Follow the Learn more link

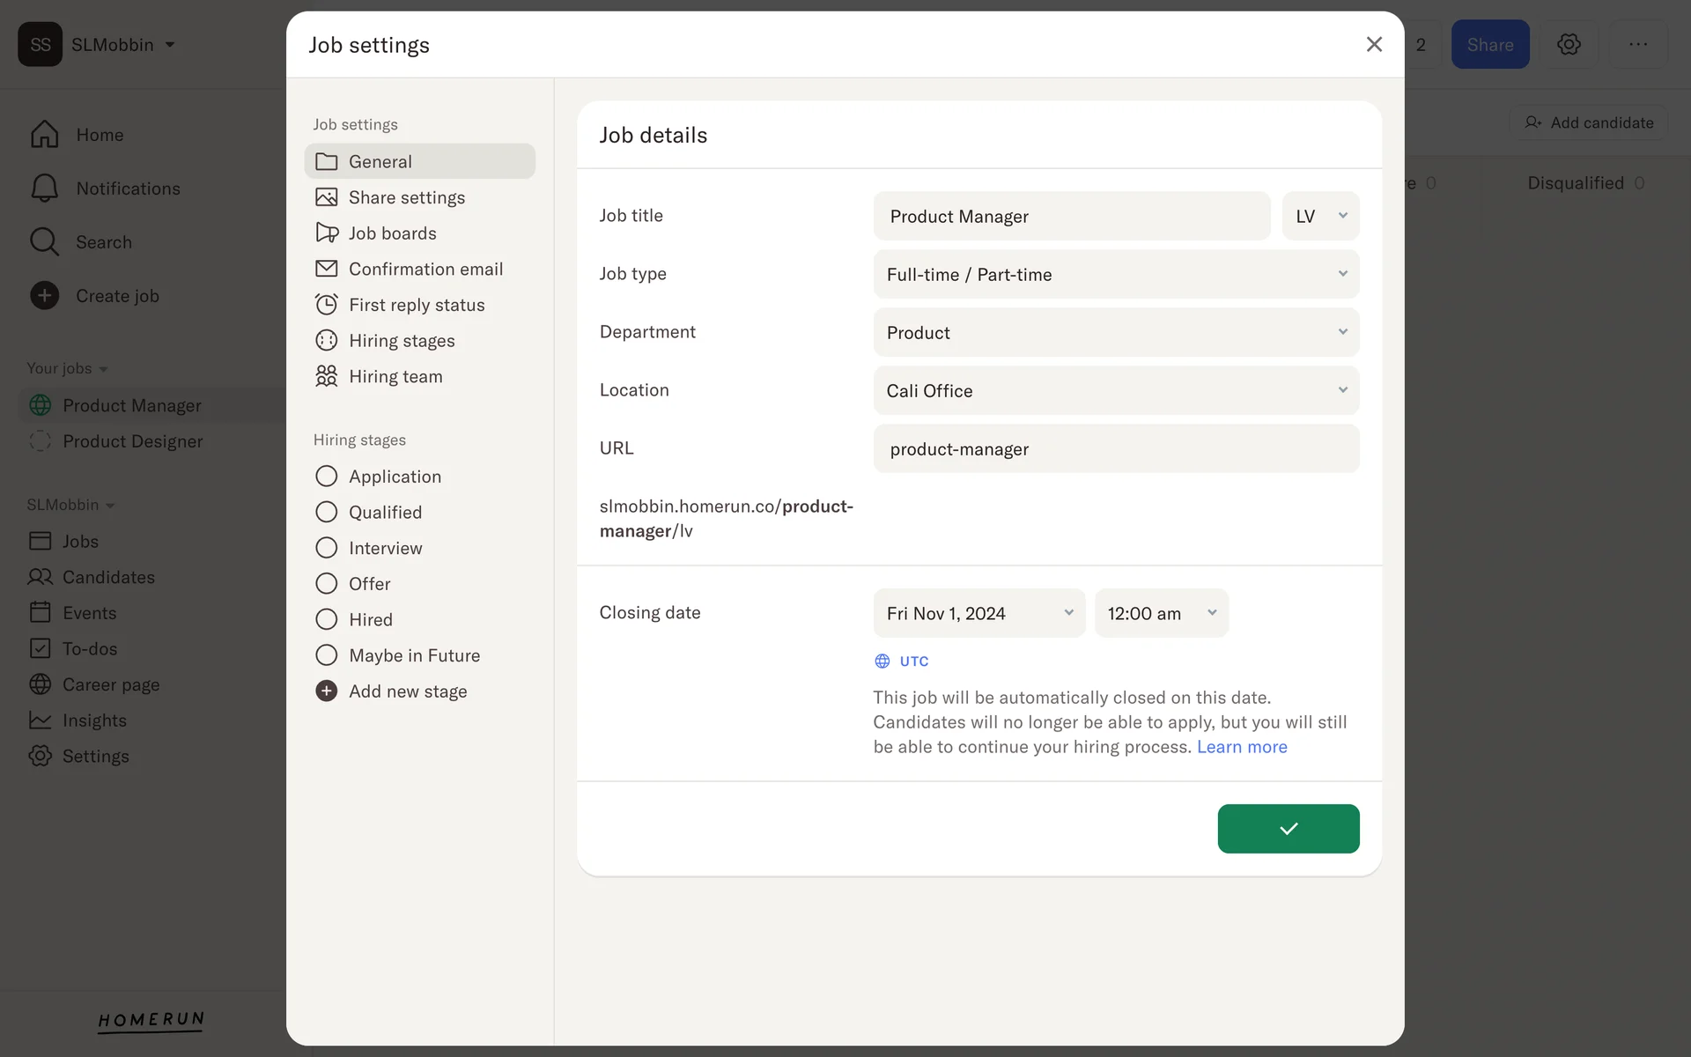tap(1242, 747)
